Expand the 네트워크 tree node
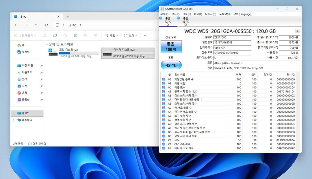This screenshot has width=312, height=179. pyautogui.click(x=14, y=120)
